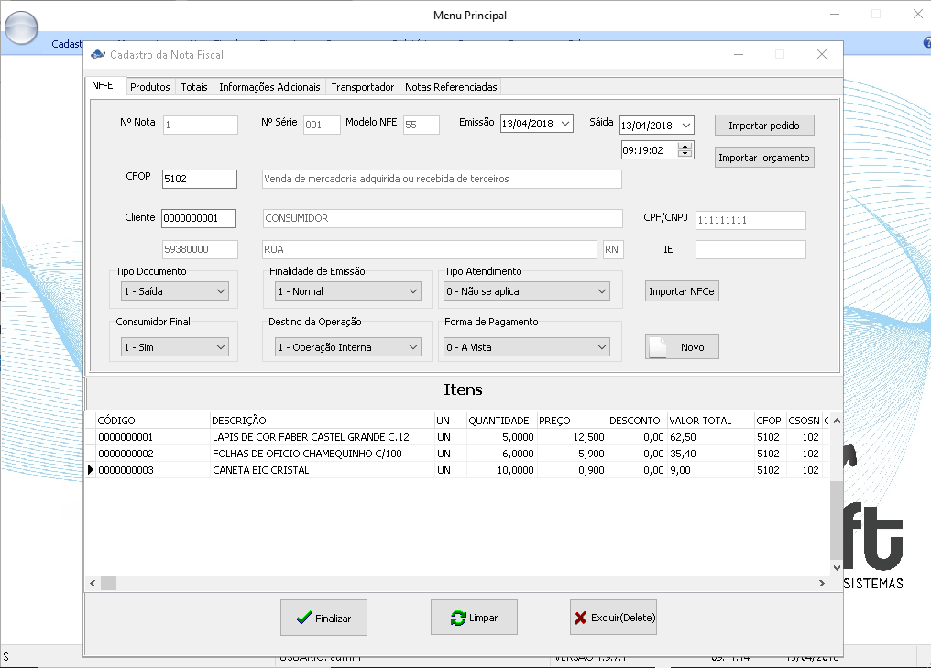Open the Emissão date dropdown
The width and height of the screenshot is (931, 668).
(x=566, y=124)
